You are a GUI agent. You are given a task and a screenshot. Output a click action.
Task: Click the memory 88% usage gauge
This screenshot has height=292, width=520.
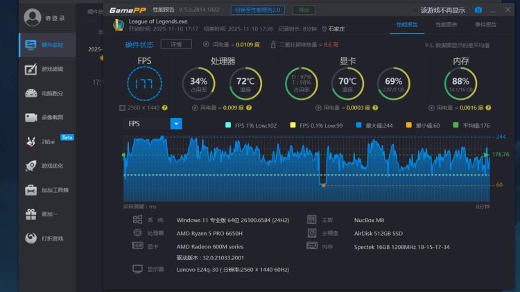pos(460,84)
